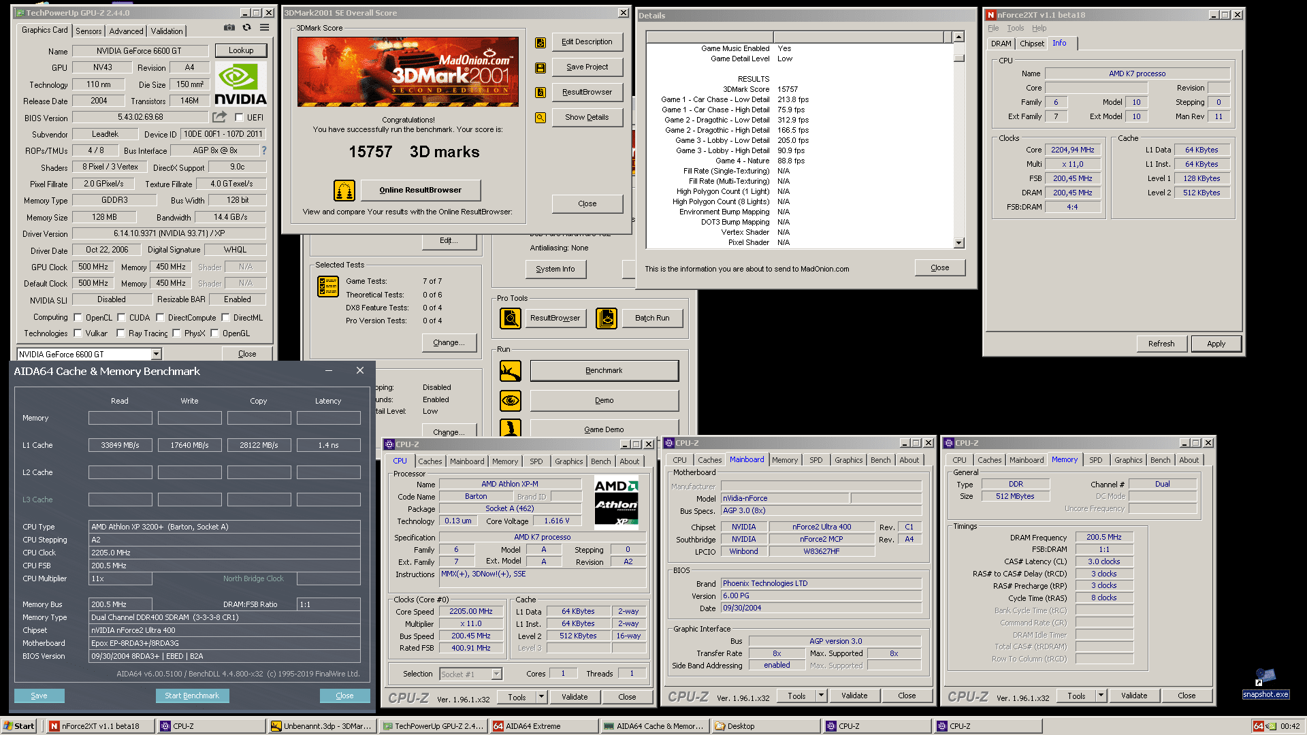Click Apply in nForce2XT
Screen dimensions: 1307x735
coord(1216,344)
